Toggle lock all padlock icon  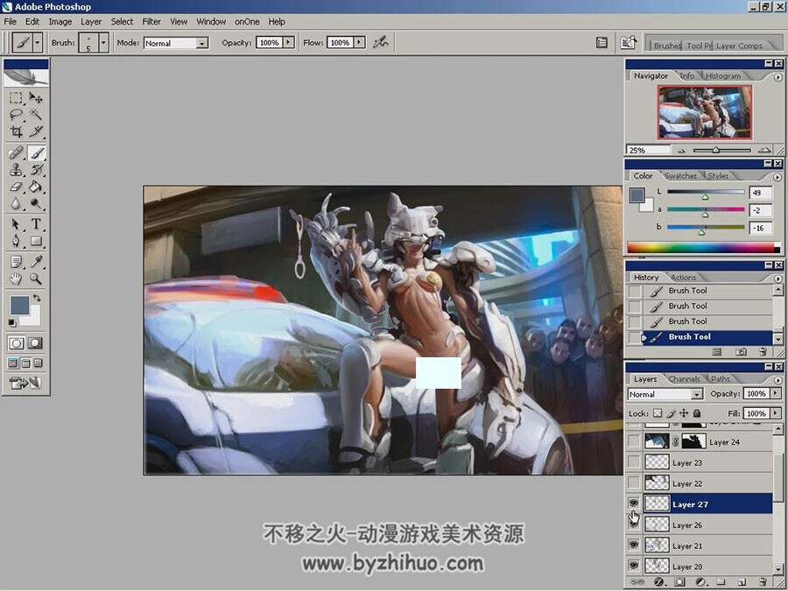coord(697,413)
